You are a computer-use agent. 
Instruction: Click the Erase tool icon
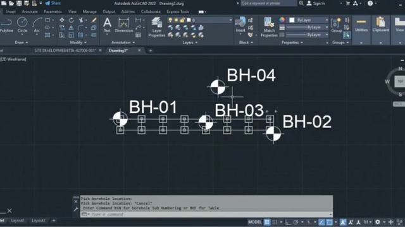(x=94, y=20)
